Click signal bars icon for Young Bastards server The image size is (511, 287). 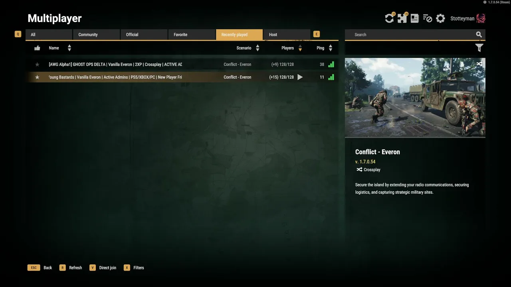[x=331, y=77]
